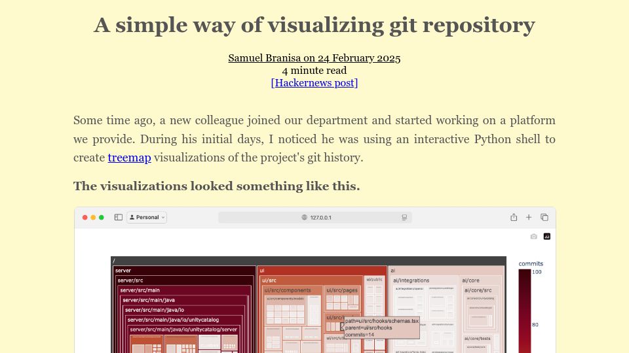The height and width of the screenshot is (353, 629).
Task: Click the red close dot of embedded browser
Action: [x=85, y=217]
